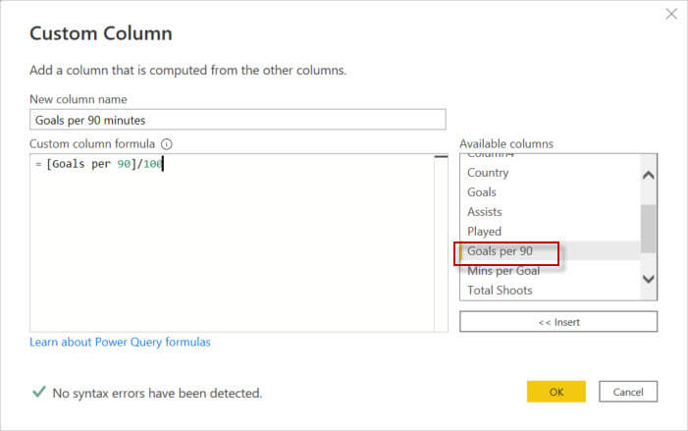Select Mins per Goal column
This screenshot has height=431, width=688.
[x=503, y=271]
